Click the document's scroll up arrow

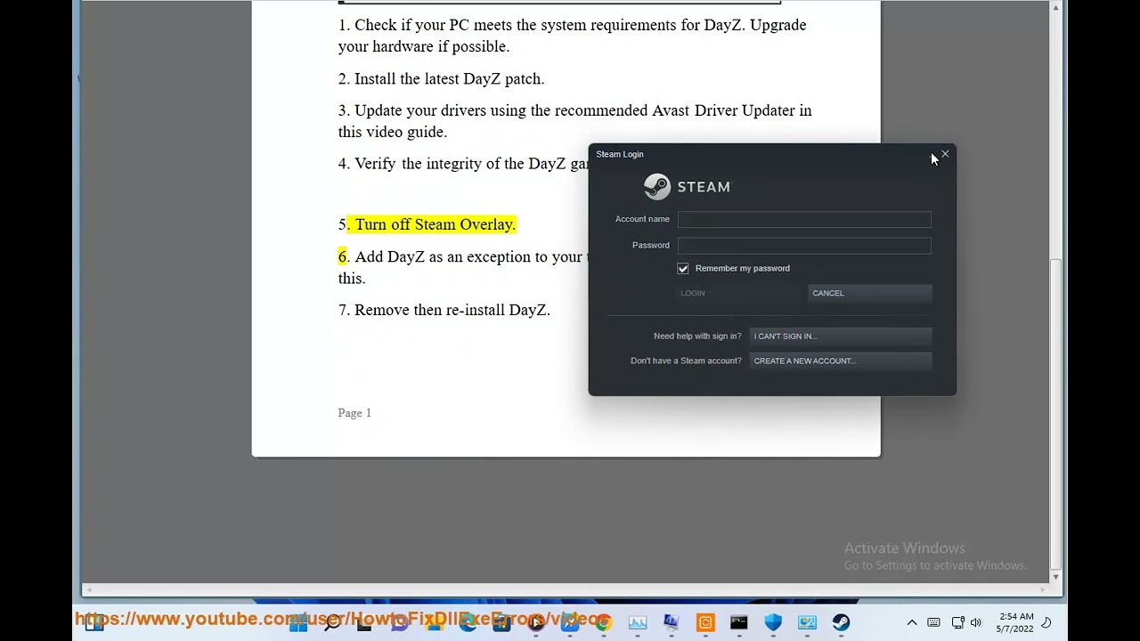pyautogui.click(x=1055, y=8)
